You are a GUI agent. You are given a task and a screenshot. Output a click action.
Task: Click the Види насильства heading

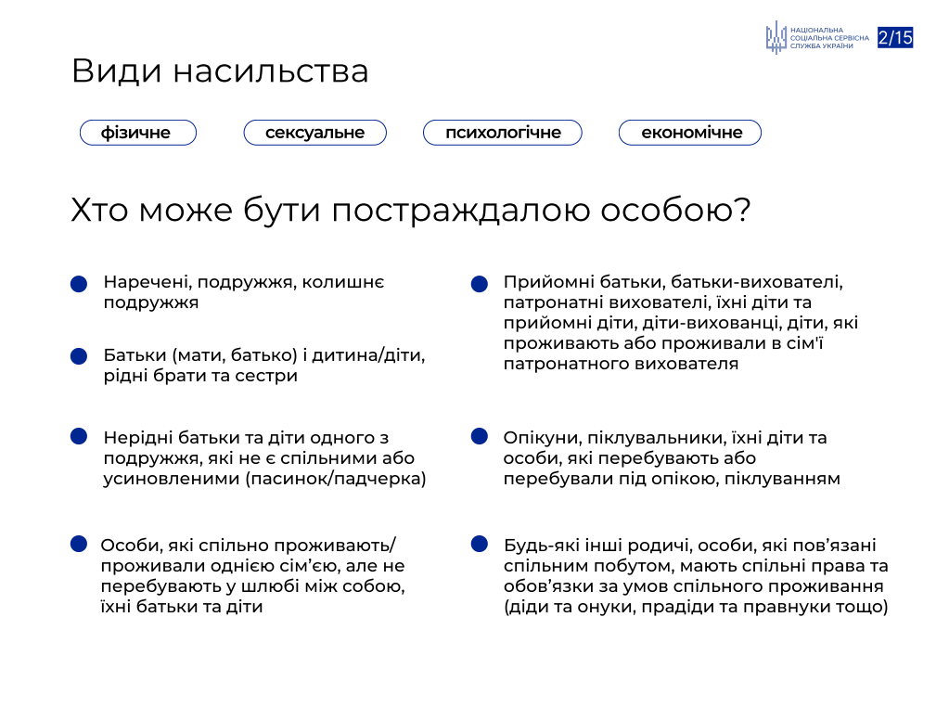tap(220, 71)
